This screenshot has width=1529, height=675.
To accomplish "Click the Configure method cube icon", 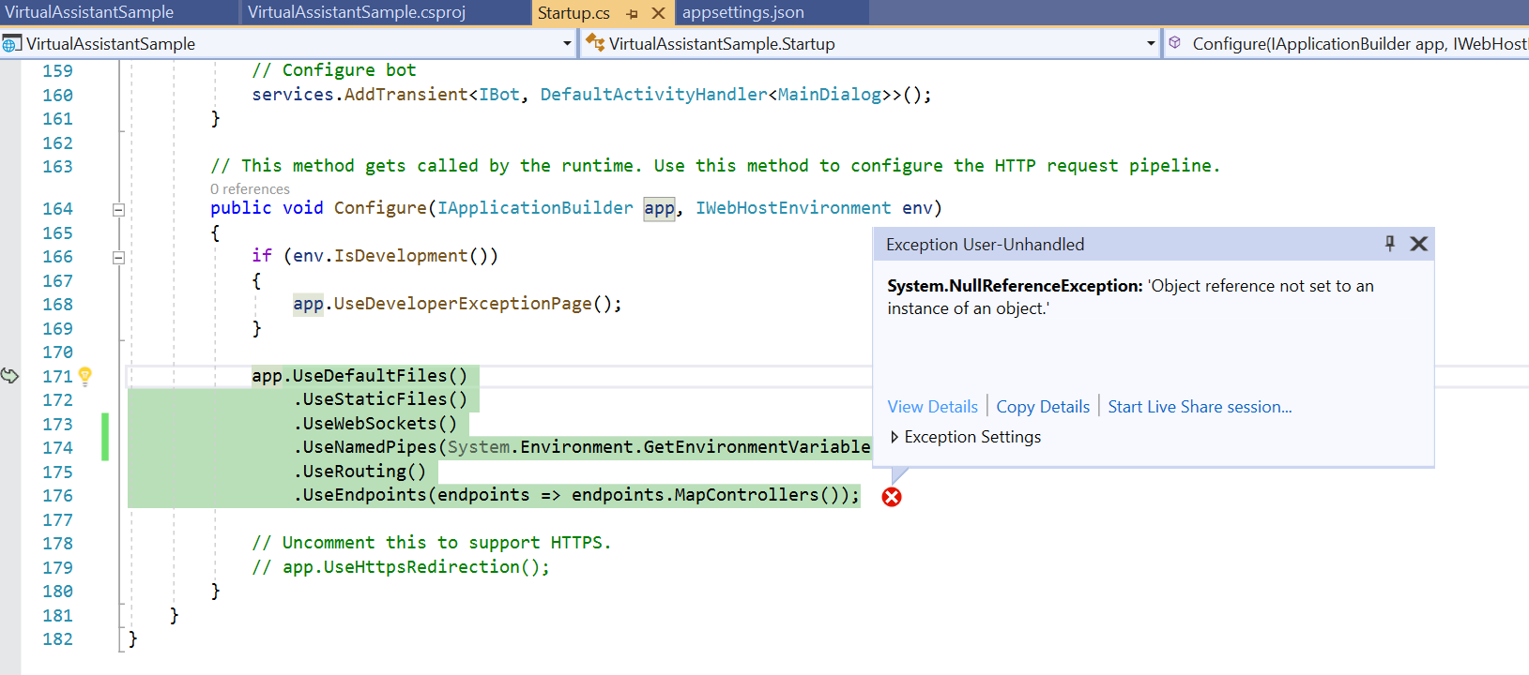I will coord(1175,43).
